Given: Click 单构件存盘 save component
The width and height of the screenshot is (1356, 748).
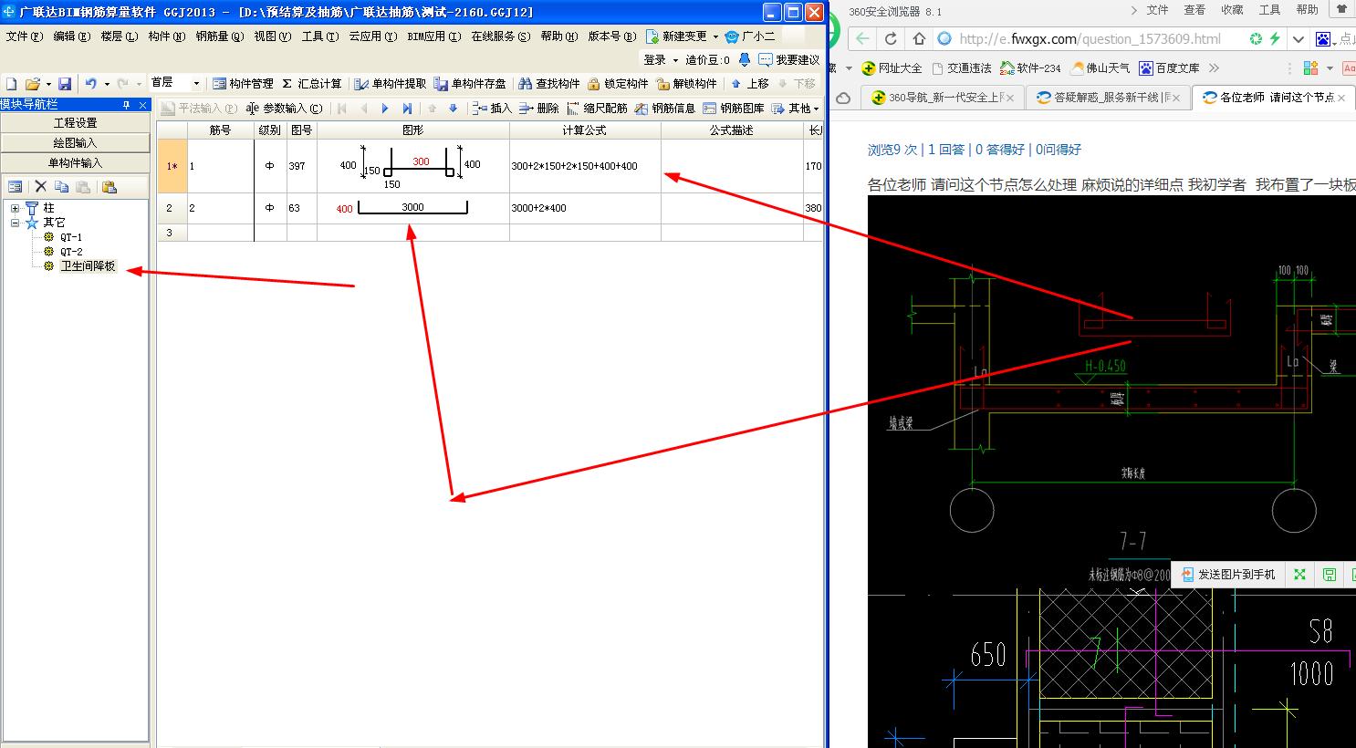Looking at the screenshot, I should click(x=471, y=83).
